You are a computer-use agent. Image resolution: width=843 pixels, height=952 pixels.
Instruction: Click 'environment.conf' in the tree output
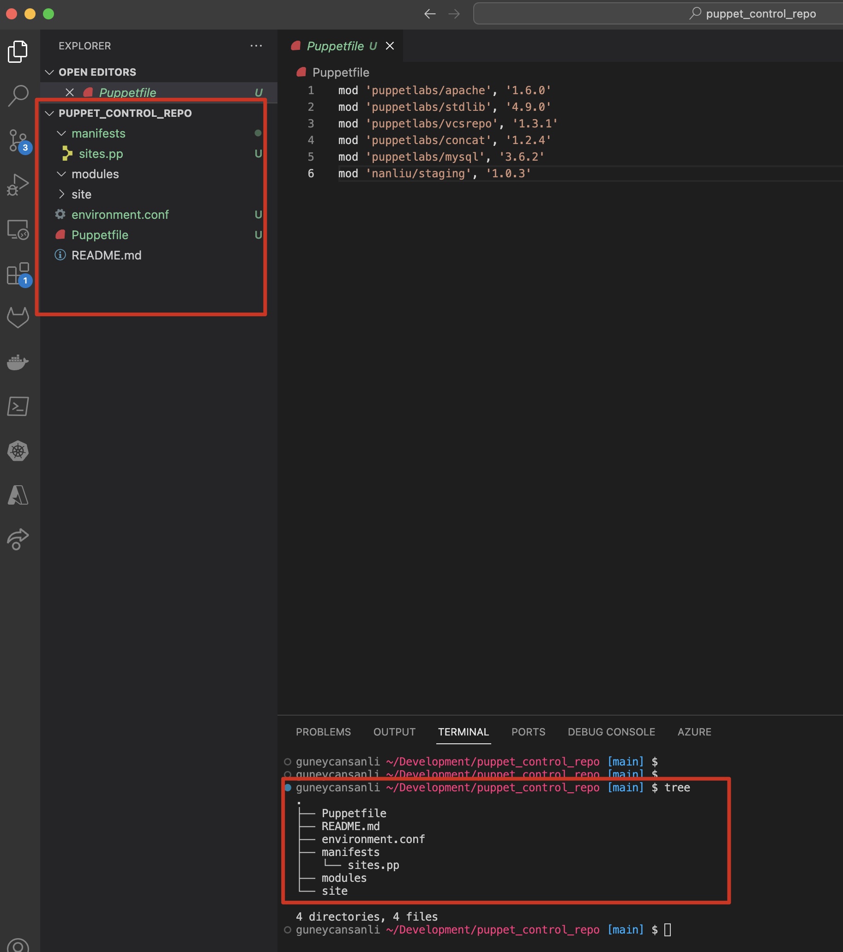373,839
